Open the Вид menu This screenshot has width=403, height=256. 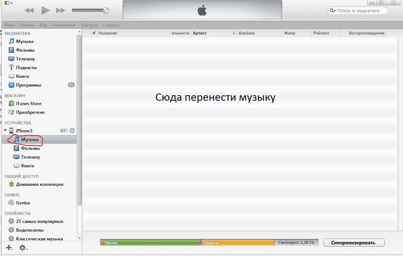click(43, 25)
